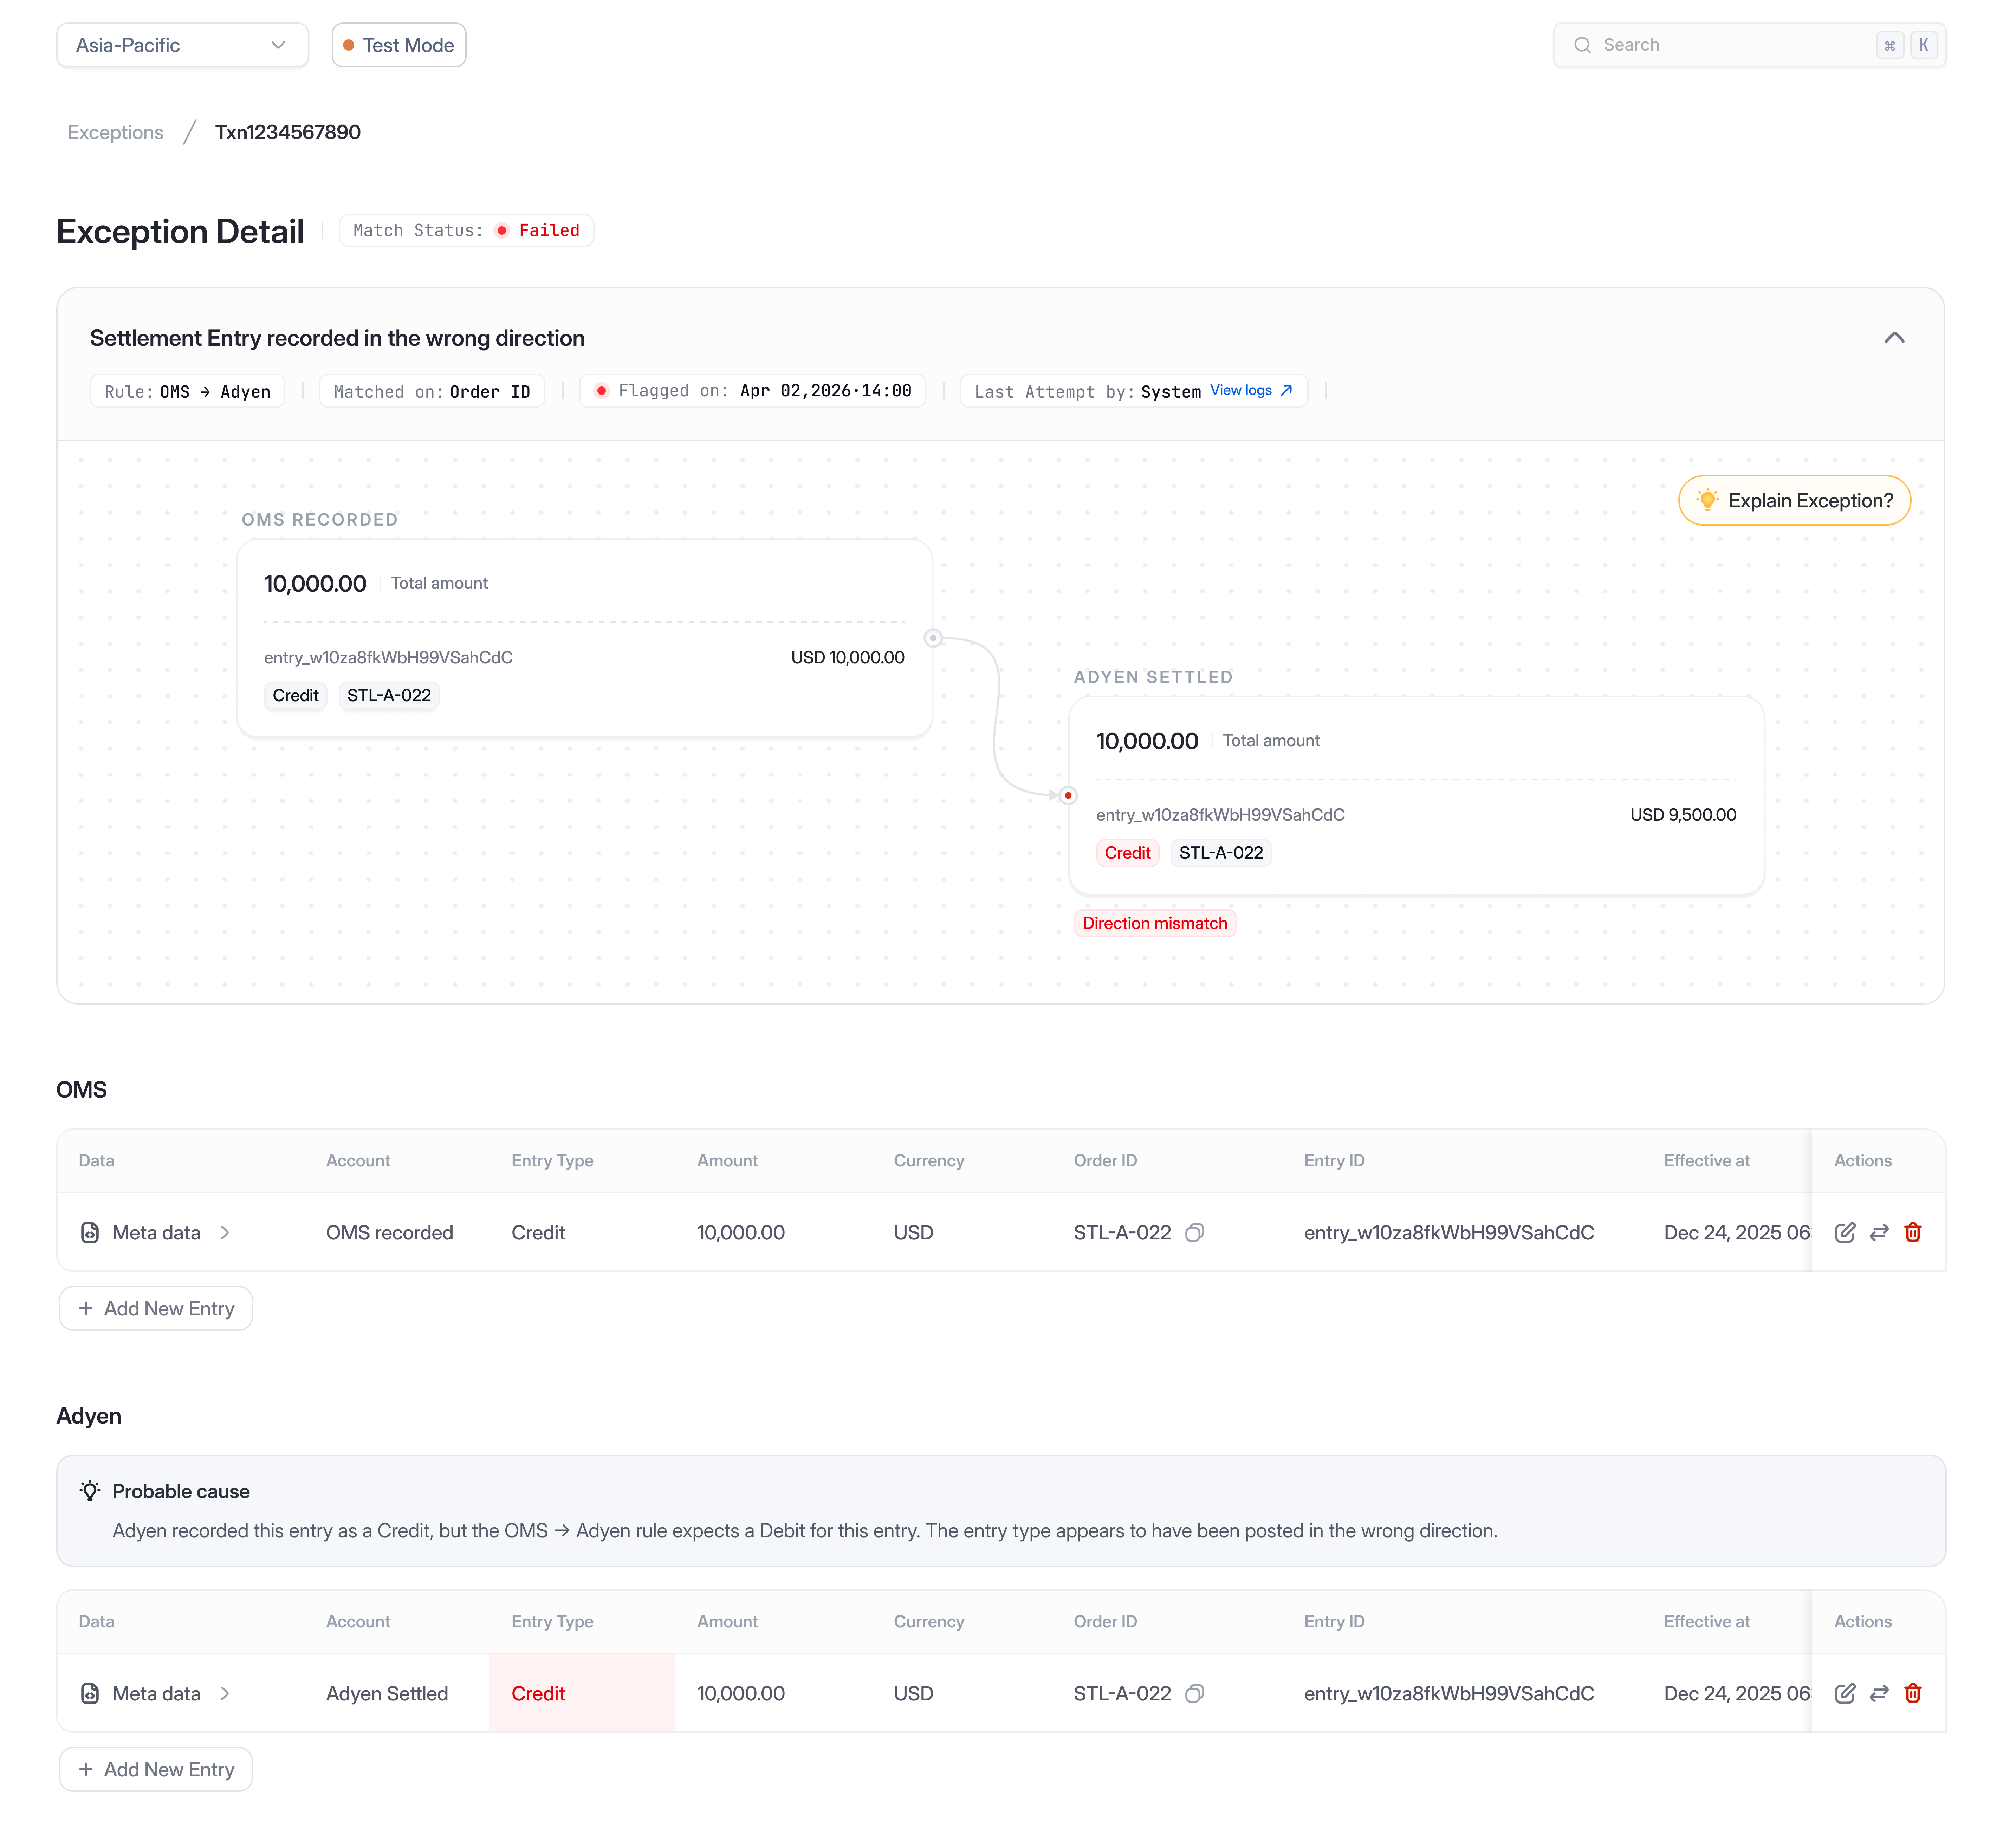Screen dimensions: 2003x1848
Task: Open the Asia-Pacific region dropdown
Action: pyautogui.click(x=182, y=45)
